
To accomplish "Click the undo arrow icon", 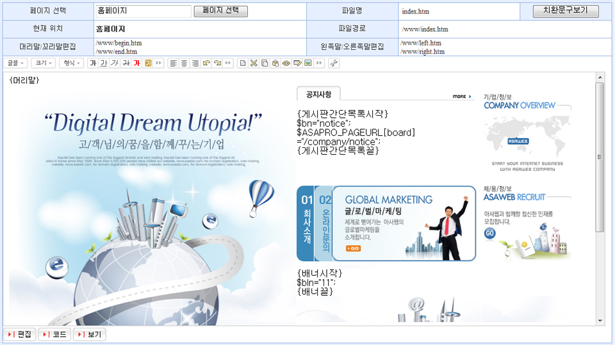I will point(206,63).
